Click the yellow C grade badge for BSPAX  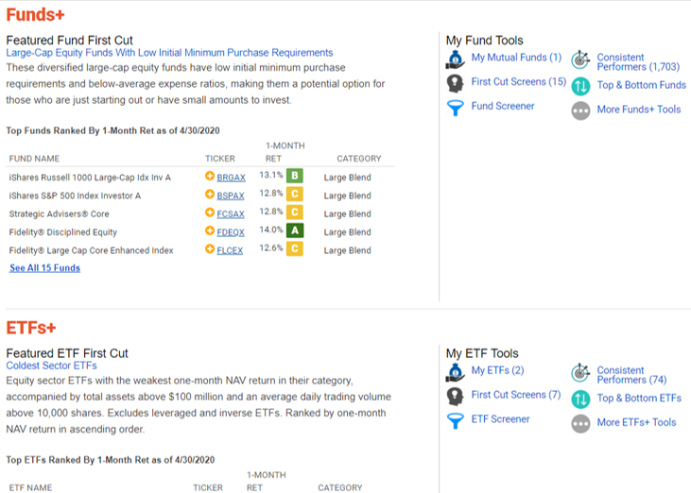(295, 194)
